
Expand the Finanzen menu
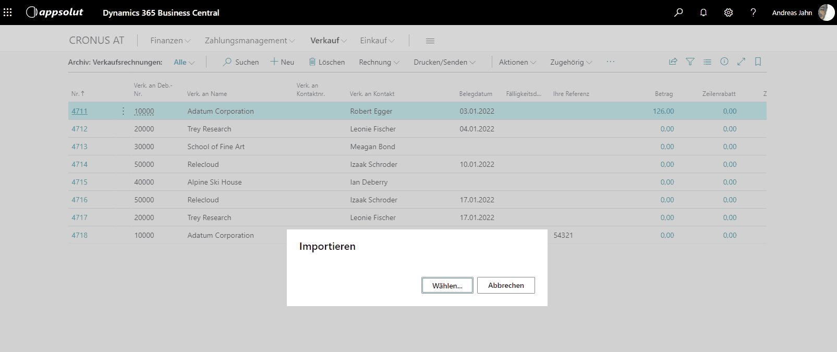[x=170, y=41]
